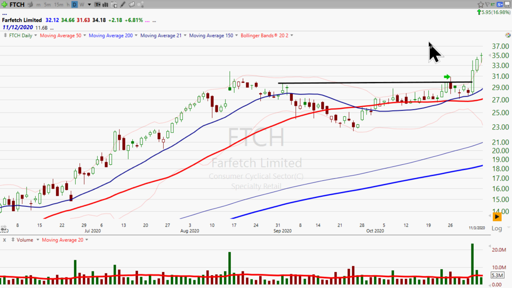Screen dimensions: 512x288
Task: Click the open price 32.12
Action: pos(52,20)
